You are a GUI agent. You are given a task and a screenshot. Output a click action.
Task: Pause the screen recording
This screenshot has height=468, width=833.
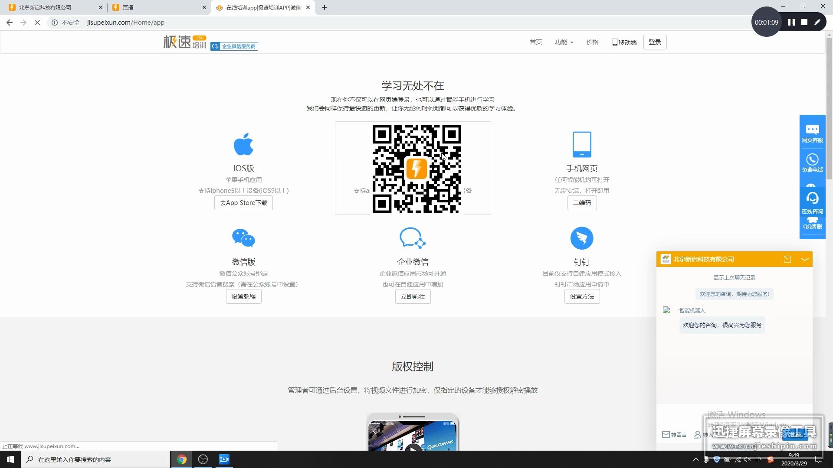tap(791, 22)
